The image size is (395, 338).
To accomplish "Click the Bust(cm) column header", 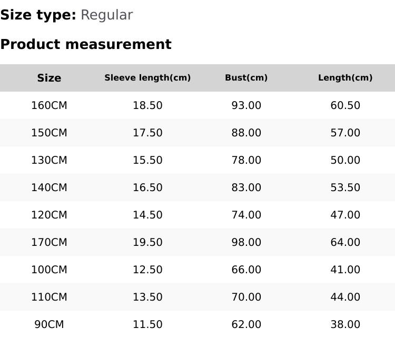I will 246,78.
